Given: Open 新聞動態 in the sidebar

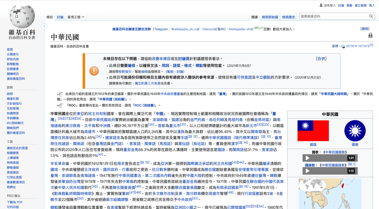Looking at the screenshot, I should pyautogui.click(x=13, y=64).
